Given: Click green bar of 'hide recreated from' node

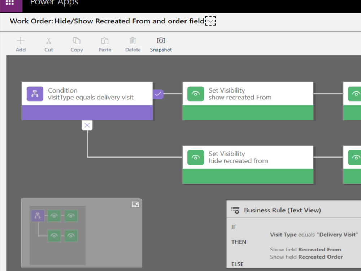Looking at the screenshot, I should (x=248, y=176).
